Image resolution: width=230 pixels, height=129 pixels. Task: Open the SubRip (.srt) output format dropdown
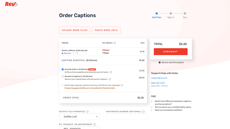pyautogui.click(x=79, y=117)
